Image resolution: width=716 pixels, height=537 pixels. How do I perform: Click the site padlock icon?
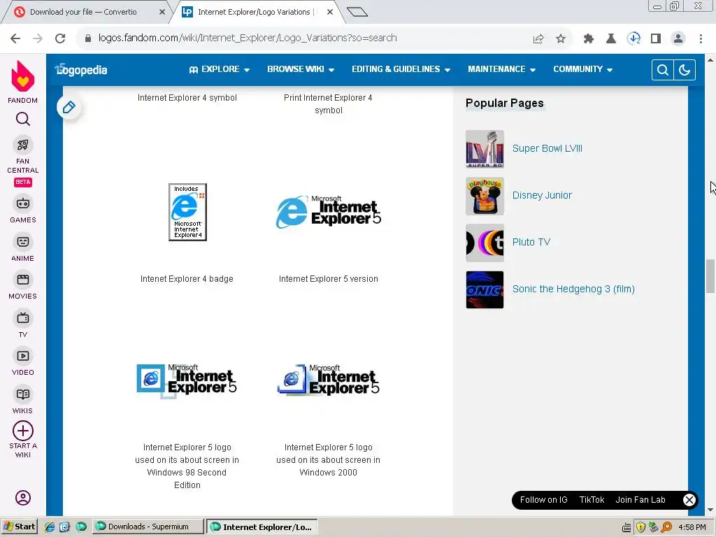pyautogui.click(x=88, y=38)
